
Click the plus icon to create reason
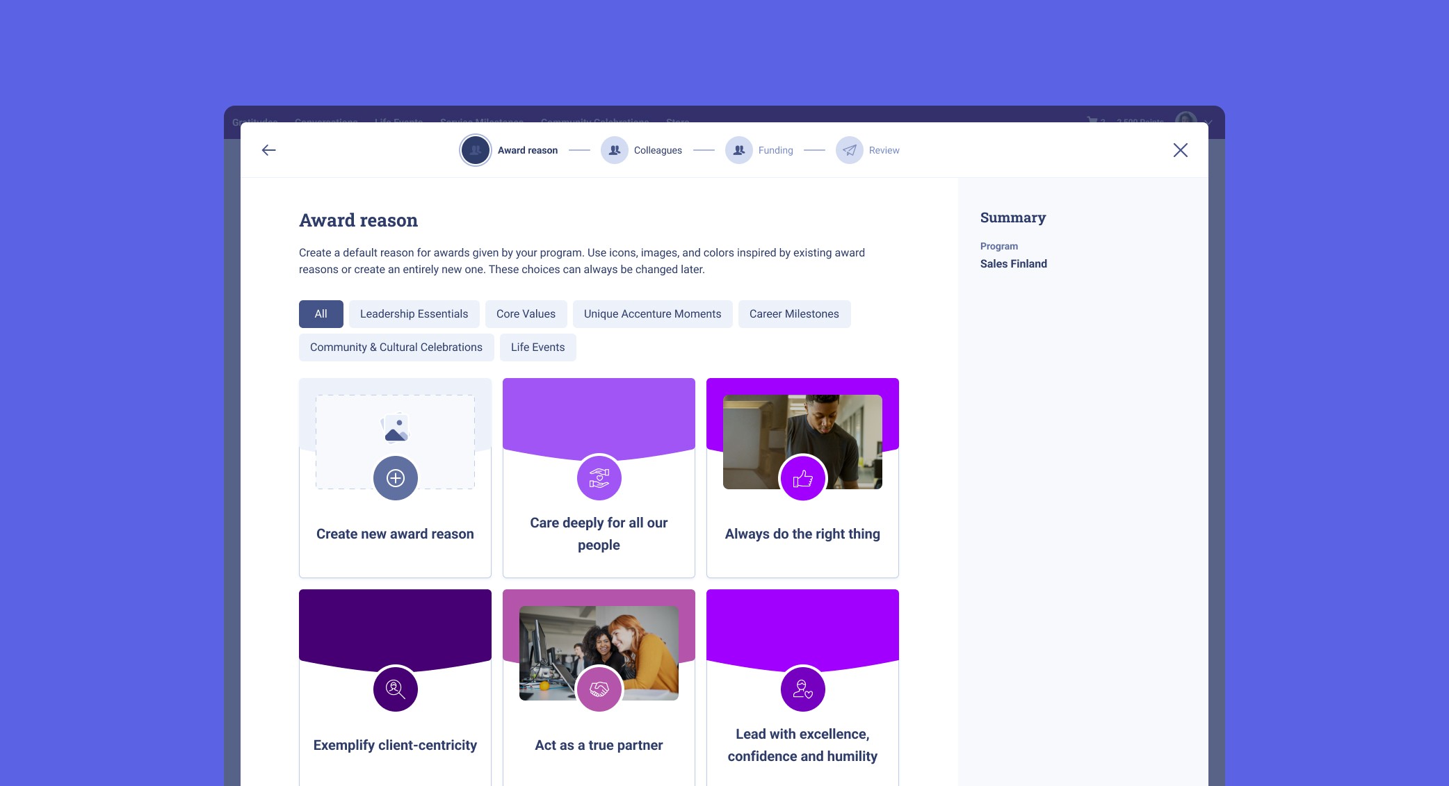[396, 478]
